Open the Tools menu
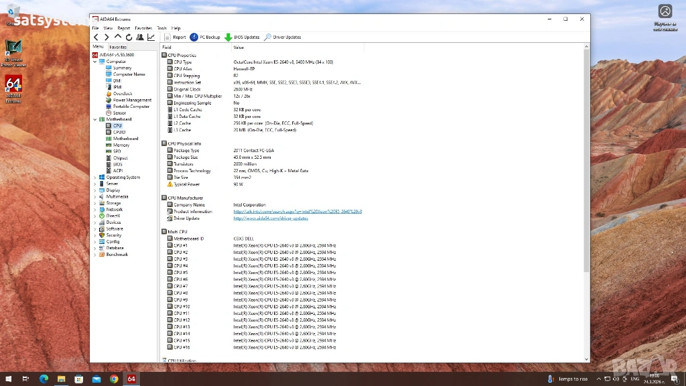 161,28
